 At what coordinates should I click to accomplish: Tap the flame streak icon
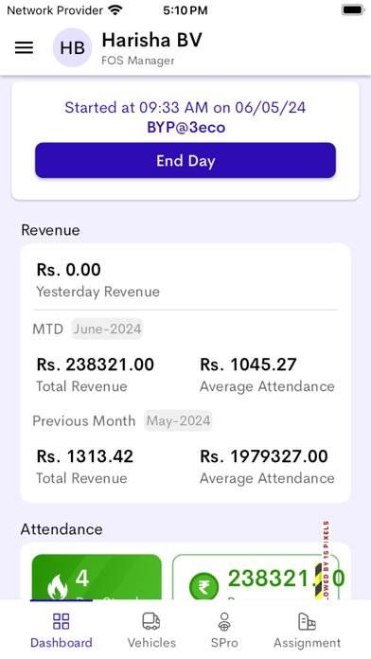click(58, 587)
